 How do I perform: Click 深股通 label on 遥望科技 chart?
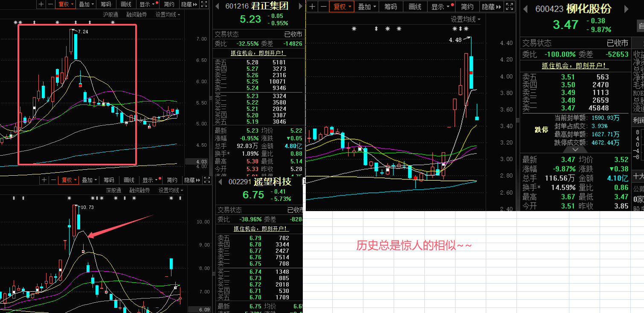pyautogui.click(x=114, y=190)
